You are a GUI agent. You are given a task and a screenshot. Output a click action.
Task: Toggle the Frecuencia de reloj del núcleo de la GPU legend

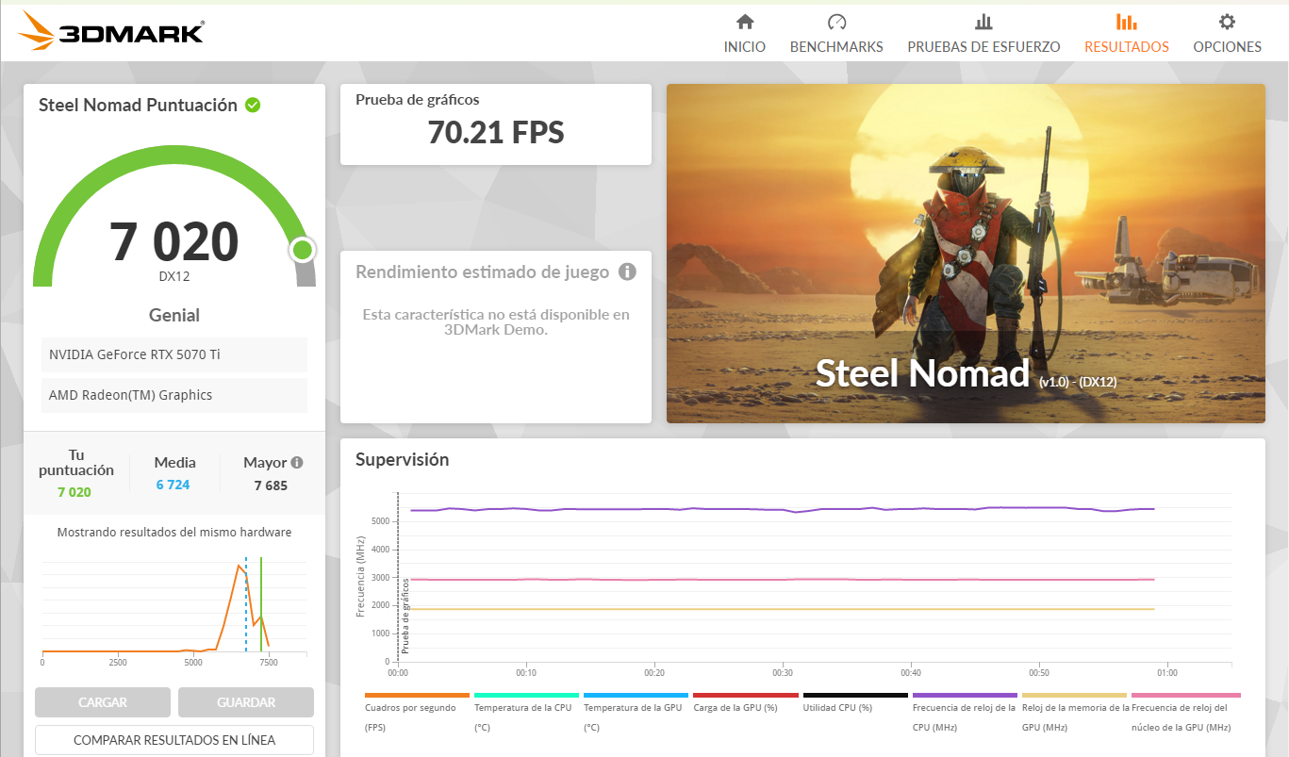pos(1185,712)
